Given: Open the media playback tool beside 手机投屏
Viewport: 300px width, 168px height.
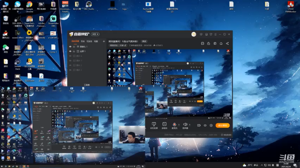Looking at the screenshot, I should click(165, 126).
